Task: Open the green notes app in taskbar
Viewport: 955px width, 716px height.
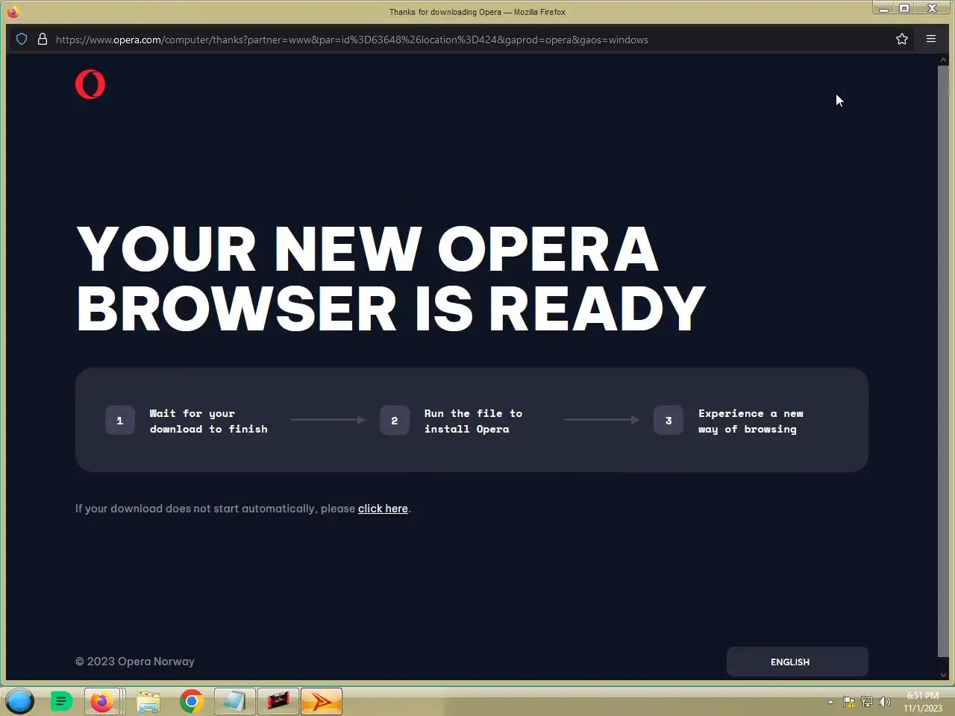Action: [x=61, y=701]
